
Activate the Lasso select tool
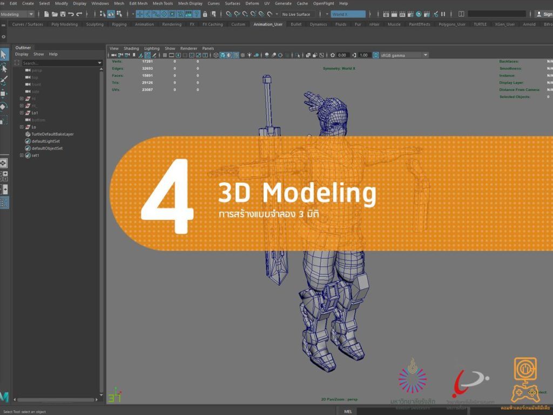[x=4, y=68]
